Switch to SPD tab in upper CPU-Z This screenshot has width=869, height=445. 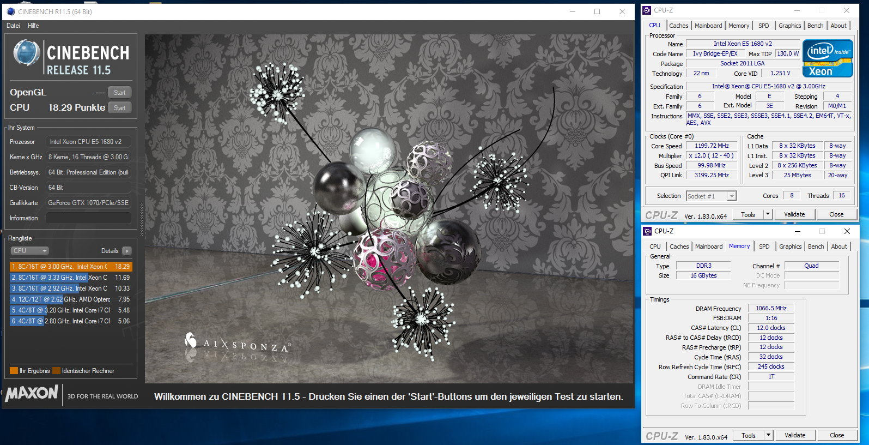coord(764,26)
